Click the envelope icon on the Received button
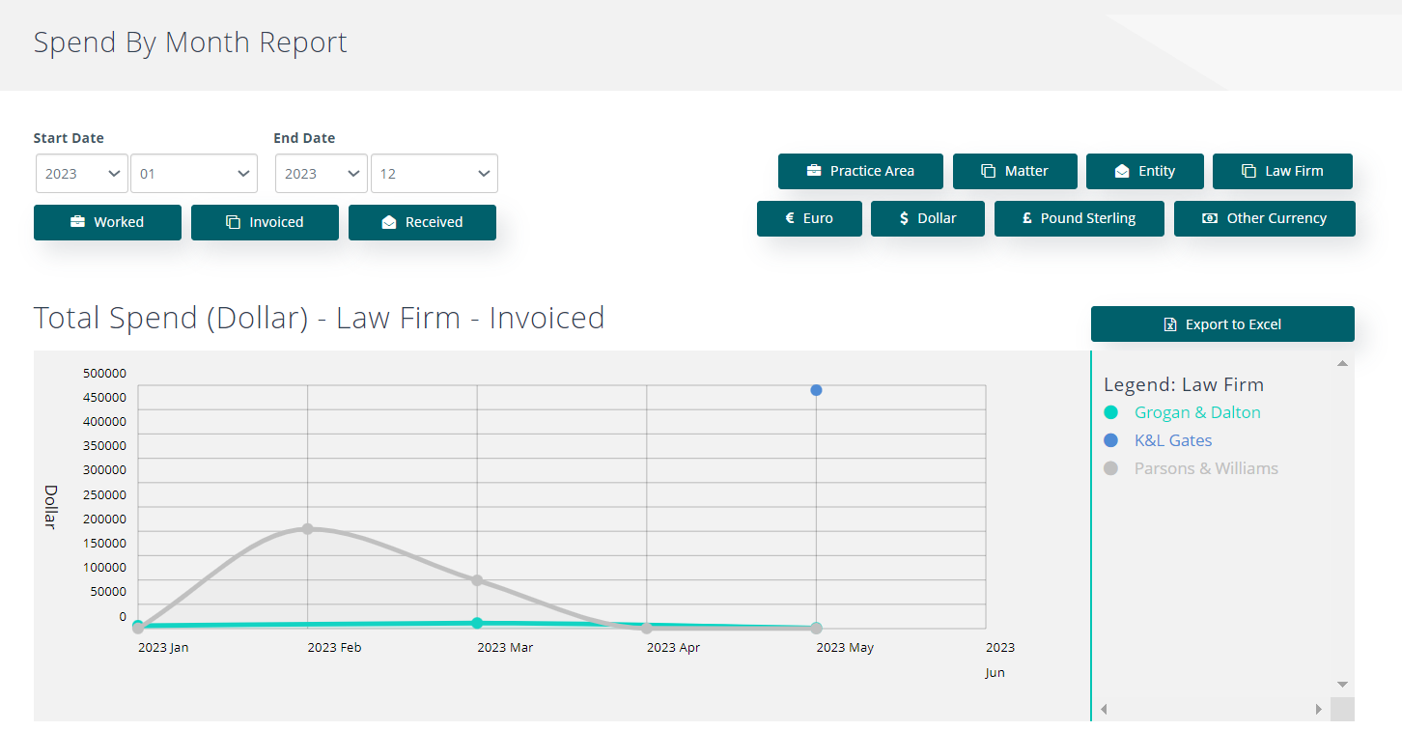The height and width of the screenshot is (730, 1402). coord(389,222)
